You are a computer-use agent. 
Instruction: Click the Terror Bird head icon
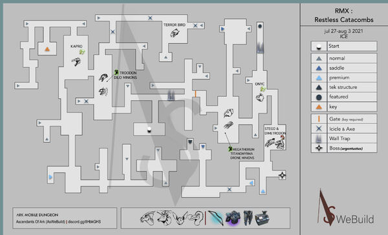pyautogui.click(x=175, y=33)
